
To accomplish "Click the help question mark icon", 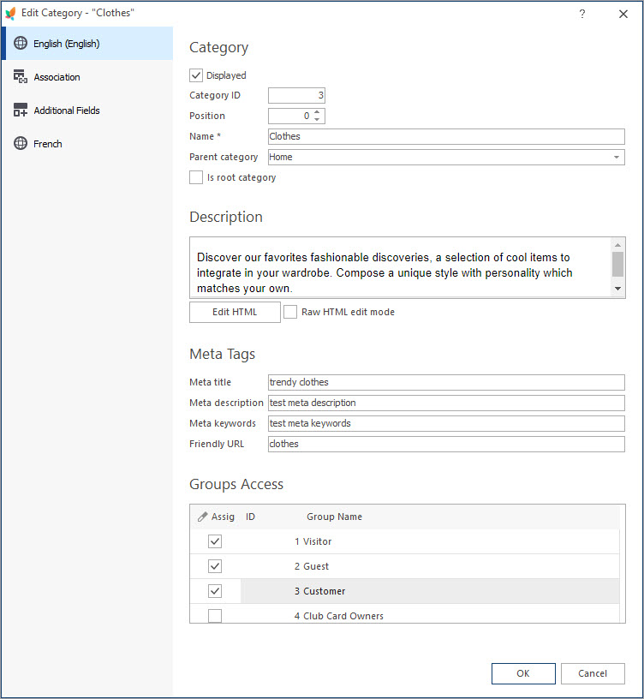I will pyautogui.click(x=582, y=14).
